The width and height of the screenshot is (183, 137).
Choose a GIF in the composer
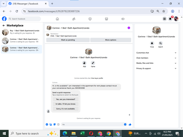click(x=58, y=124)
